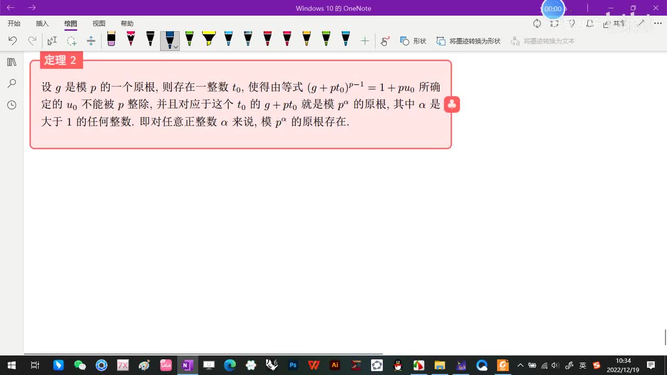
Task: Pick the orange-tipped pen
Action: pyautogui.click(x=306, y=39)
